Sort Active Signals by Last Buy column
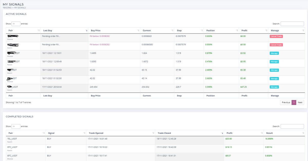This screenshot has width=308, height=161. (64, 30)
